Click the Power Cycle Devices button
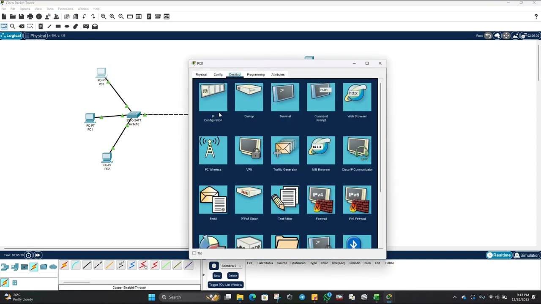541x304 pixels. (x=28, y=255)
